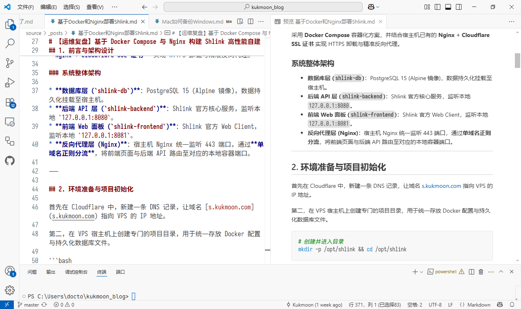Close the terminal panel
Viewport: 521px width, 309px height.
click(512, 272)
